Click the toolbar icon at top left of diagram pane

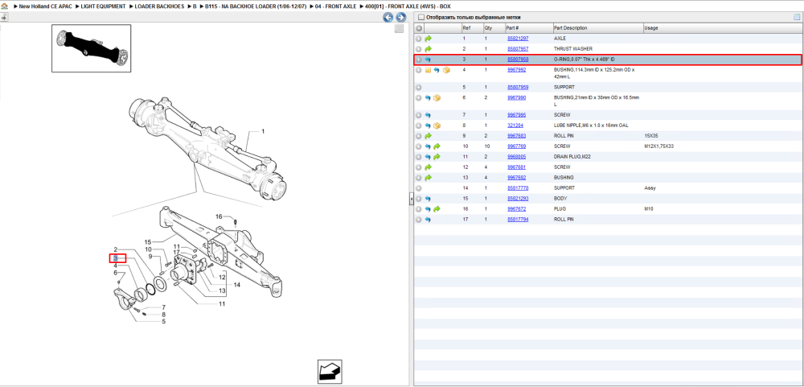tap(4, 18)
